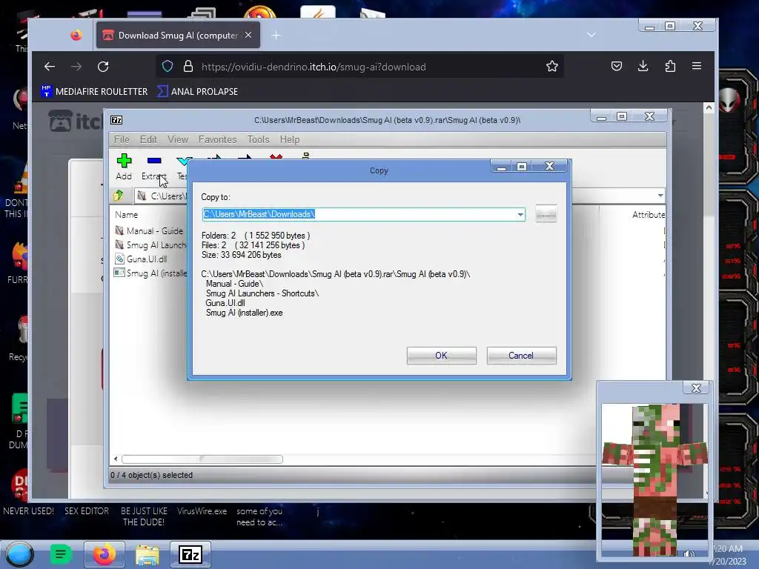Viewport: 759px width, 569px height.
Task: Select the Manual - Guide row
Action: tap(149, 231)
